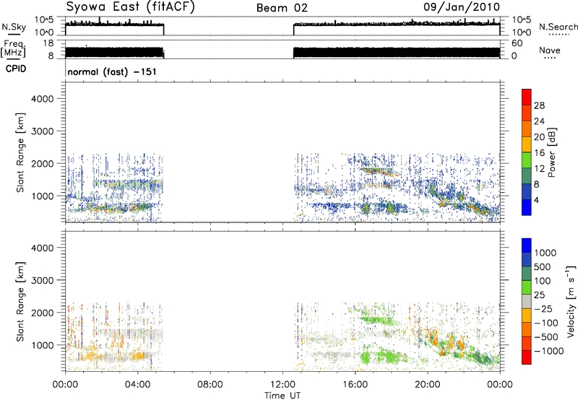Viewport: 578px width, 400px height.
Task: Click the '60' Nave axis tick
Action: click(517, 43)
